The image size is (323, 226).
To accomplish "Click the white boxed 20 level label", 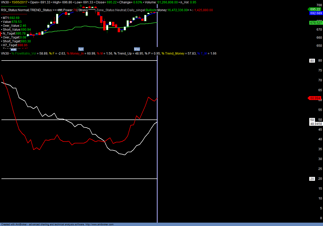I will click(x=312, y=179).
